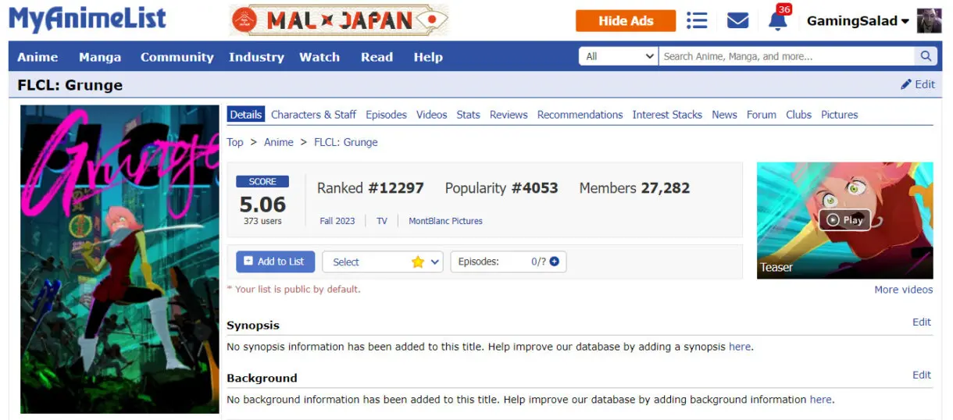Click the plus icon next to episodes count
Image resolution: width=953 pixels, height=420 pixels.
pos(555,262)
